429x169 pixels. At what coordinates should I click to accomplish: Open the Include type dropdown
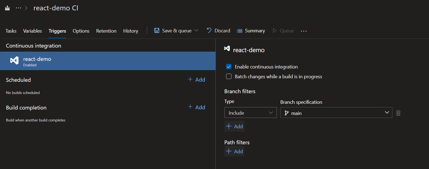[x=250, y=112]
